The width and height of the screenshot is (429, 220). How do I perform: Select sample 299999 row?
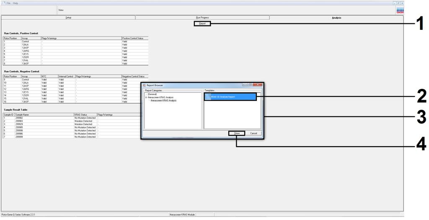pos(72,137)
